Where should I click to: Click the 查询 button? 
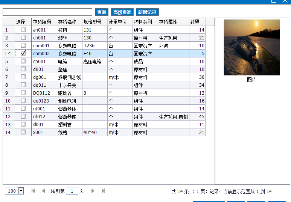[x=102, y=12]
